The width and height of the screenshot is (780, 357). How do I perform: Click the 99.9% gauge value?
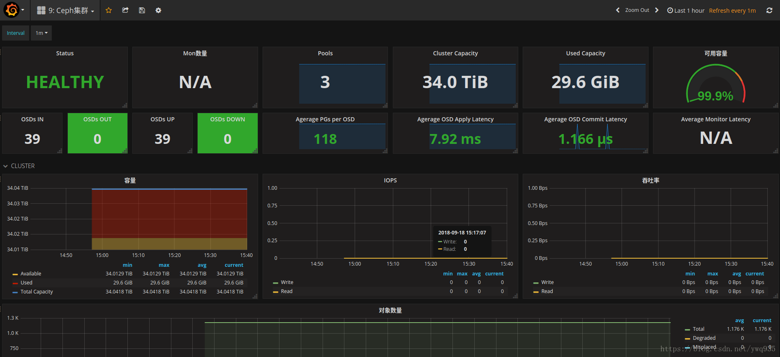click(715, 96)
